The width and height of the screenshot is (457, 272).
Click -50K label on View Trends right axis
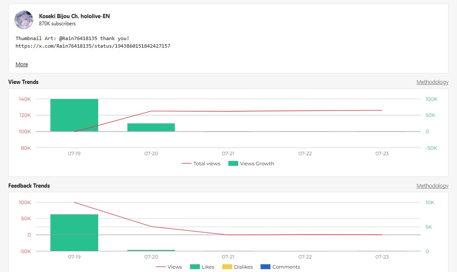coord(431,148)
